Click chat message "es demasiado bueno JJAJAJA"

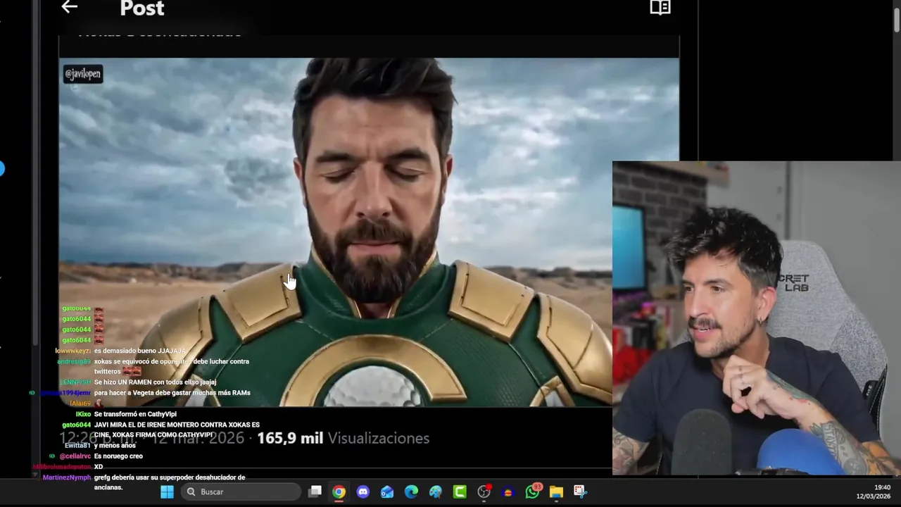point(140,351)
